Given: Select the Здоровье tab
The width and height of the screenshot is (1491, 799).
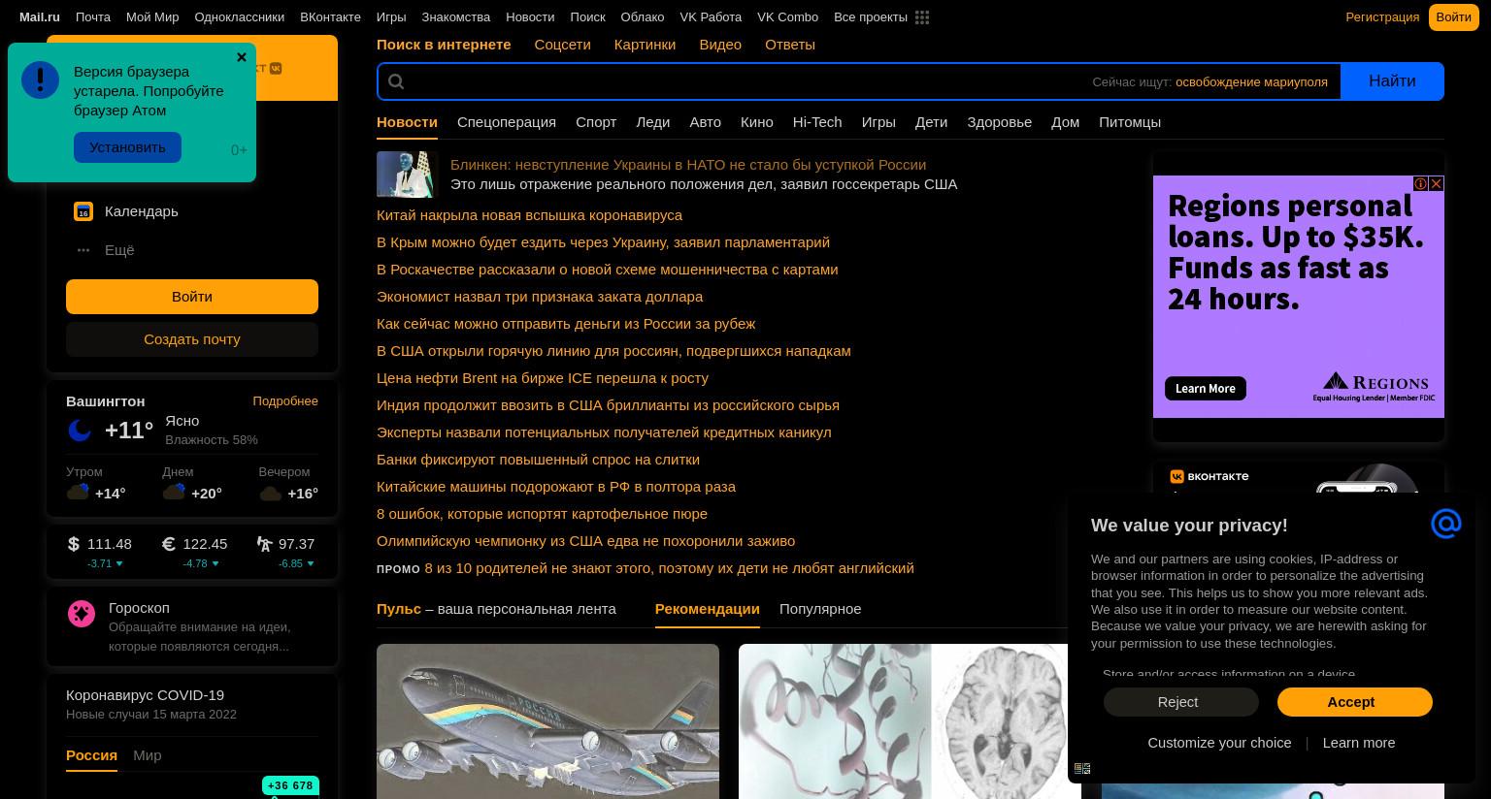Looking at the screenshot, I should pos(999,122).
